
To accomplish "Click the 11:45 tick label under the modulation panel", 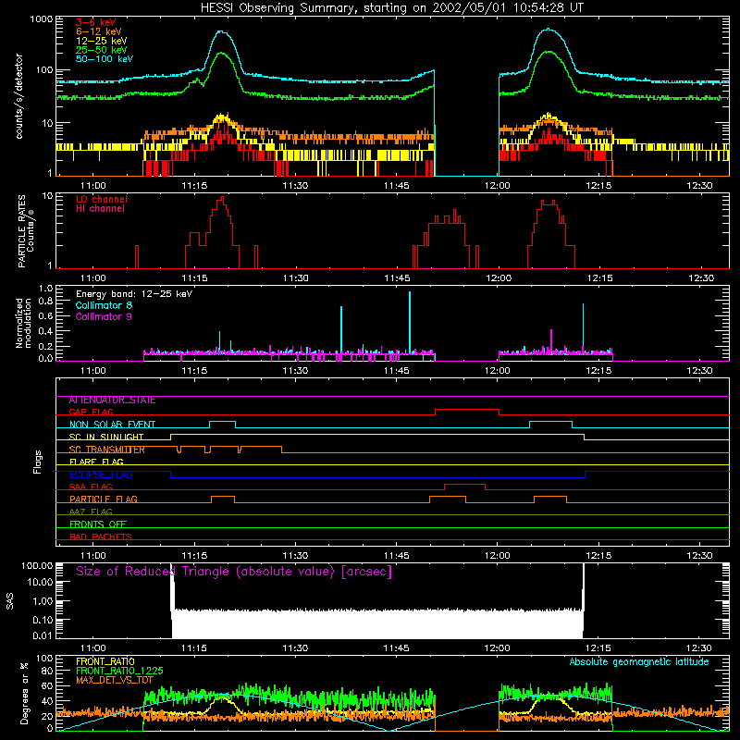I will [x=397, y=371].
